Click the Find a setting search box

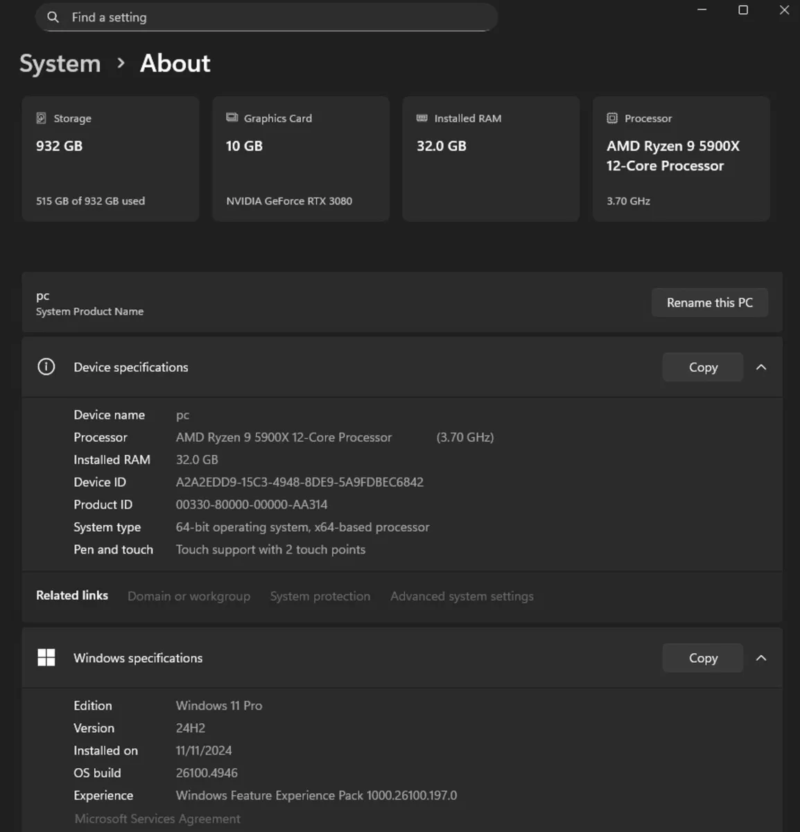pos(267,17)
